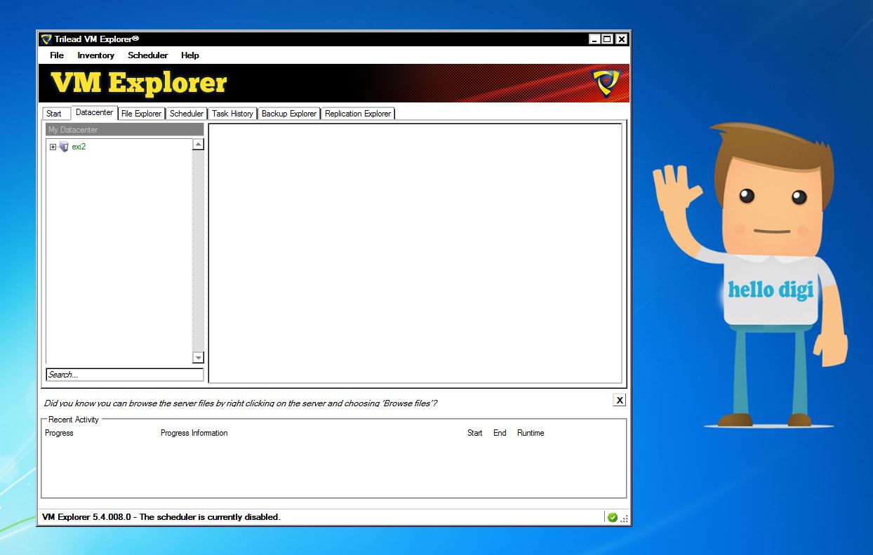Switch to the File Explorer tab
Image resolution: width=873 pixels, height=555 pixels.
tap(141, 114)
